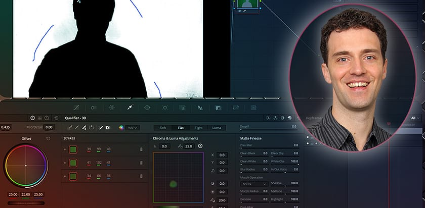Switch primaries to log wheels mode icon
This screenshot has height=208, width=425.
tap(47, 118)
